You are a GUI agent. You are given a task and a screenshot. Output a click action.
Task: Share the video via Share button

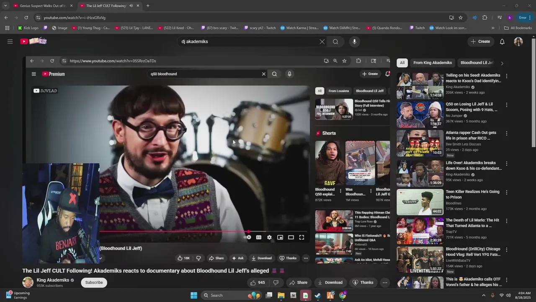298,282
